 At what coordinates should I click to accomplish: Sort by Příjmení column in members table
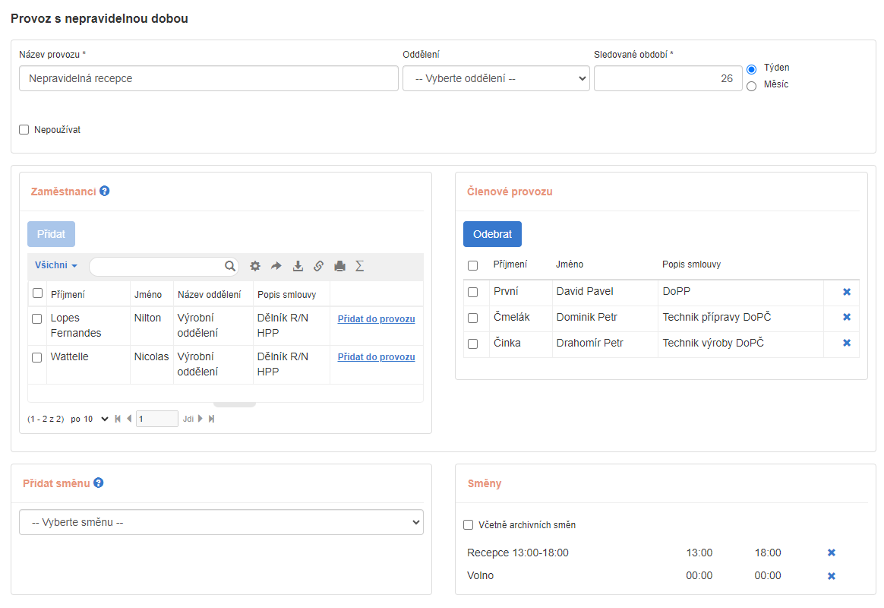[x=510, y=264]
